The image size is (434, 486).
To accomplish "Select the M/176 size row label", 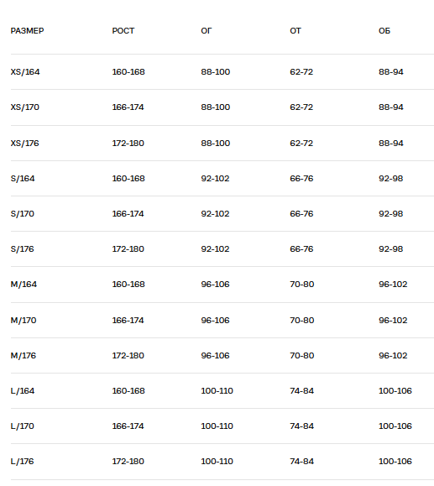I will (24, 356).
